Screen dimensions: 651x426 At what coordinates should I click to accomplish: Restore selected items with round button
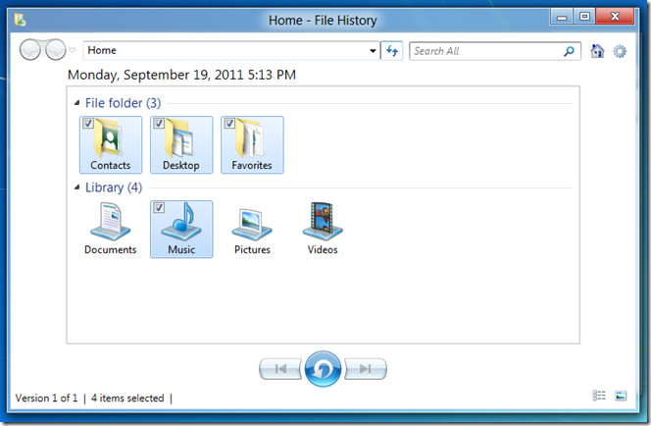[x=323, y=369]
